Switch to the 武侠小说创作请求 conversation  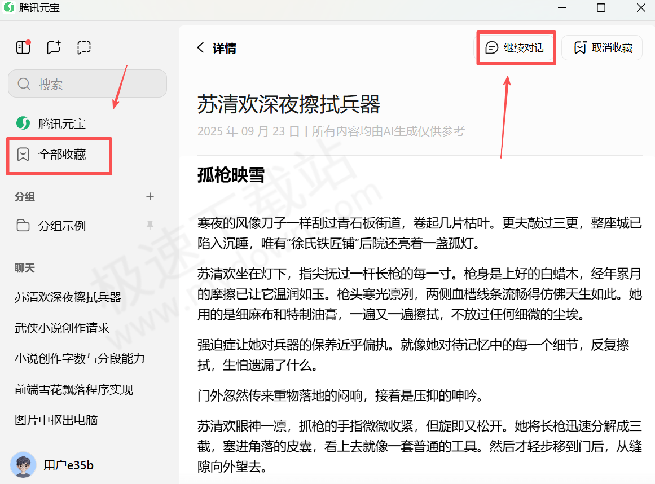pyautogui.click(x=68, y=327)
